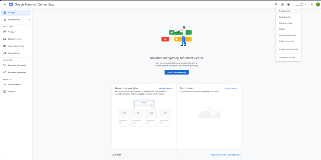Follow the Wyświetl więcej link

tap(166, 88)
